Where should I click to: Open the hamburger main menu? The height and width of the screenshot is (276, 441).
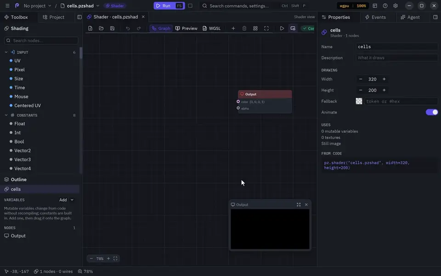7,6
